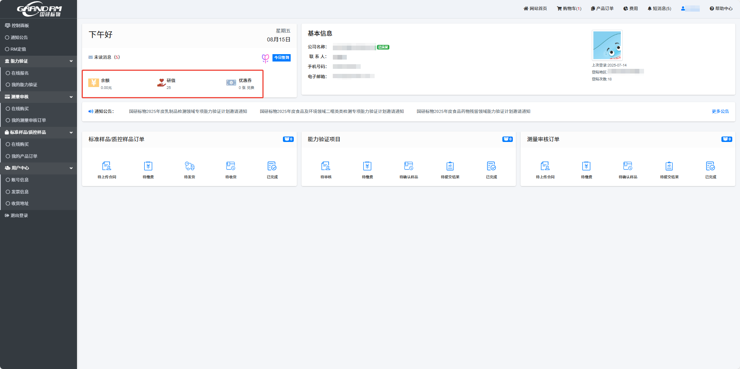
Task: Open 待审核 icon under 能力验证项目
Action: click(325, 166)
